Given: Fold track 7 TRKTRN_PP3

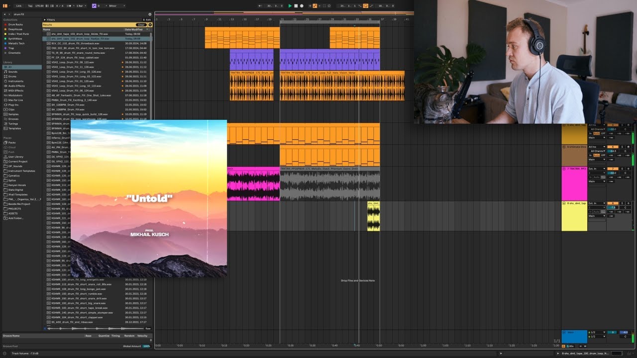Looking at the screenshot, I should 564,169.
